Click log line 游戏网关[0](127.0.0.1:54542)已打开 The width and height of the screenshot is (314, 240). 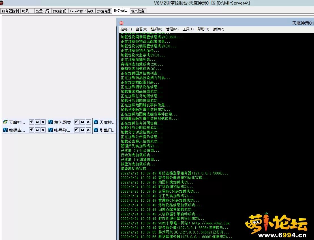coord(175,232)
